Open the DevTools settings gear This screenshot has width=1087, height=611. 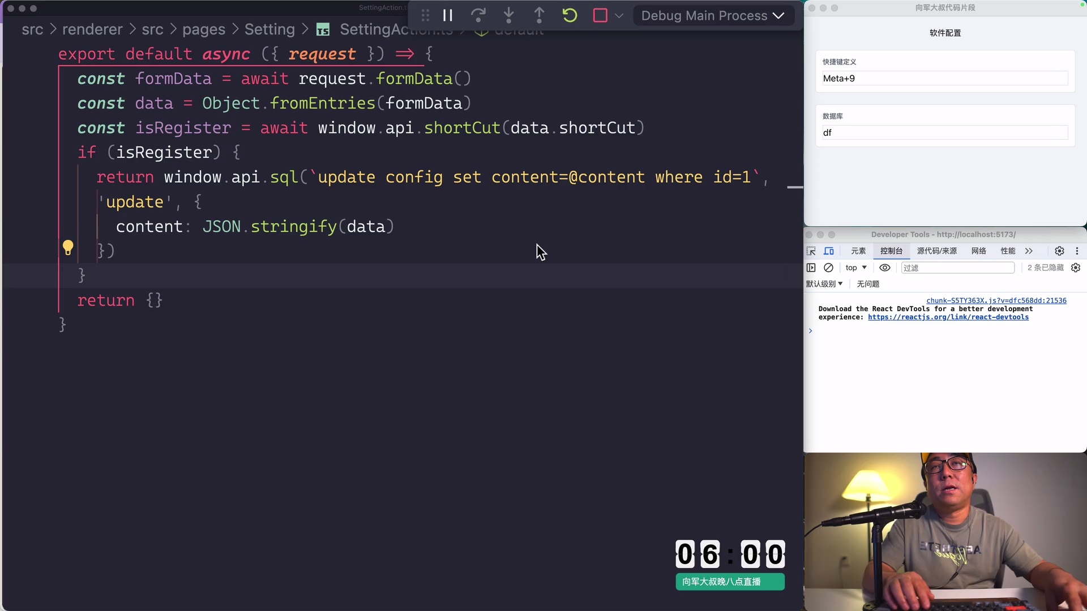1060,251
